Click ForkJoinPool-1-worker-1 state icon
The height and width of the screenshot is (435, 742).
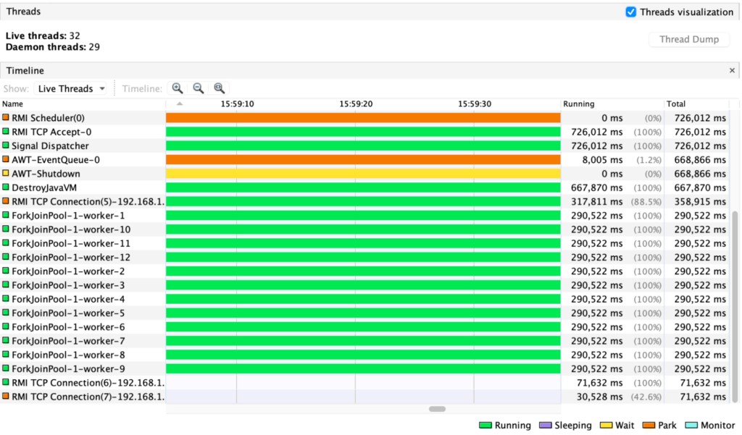(6, 215)
